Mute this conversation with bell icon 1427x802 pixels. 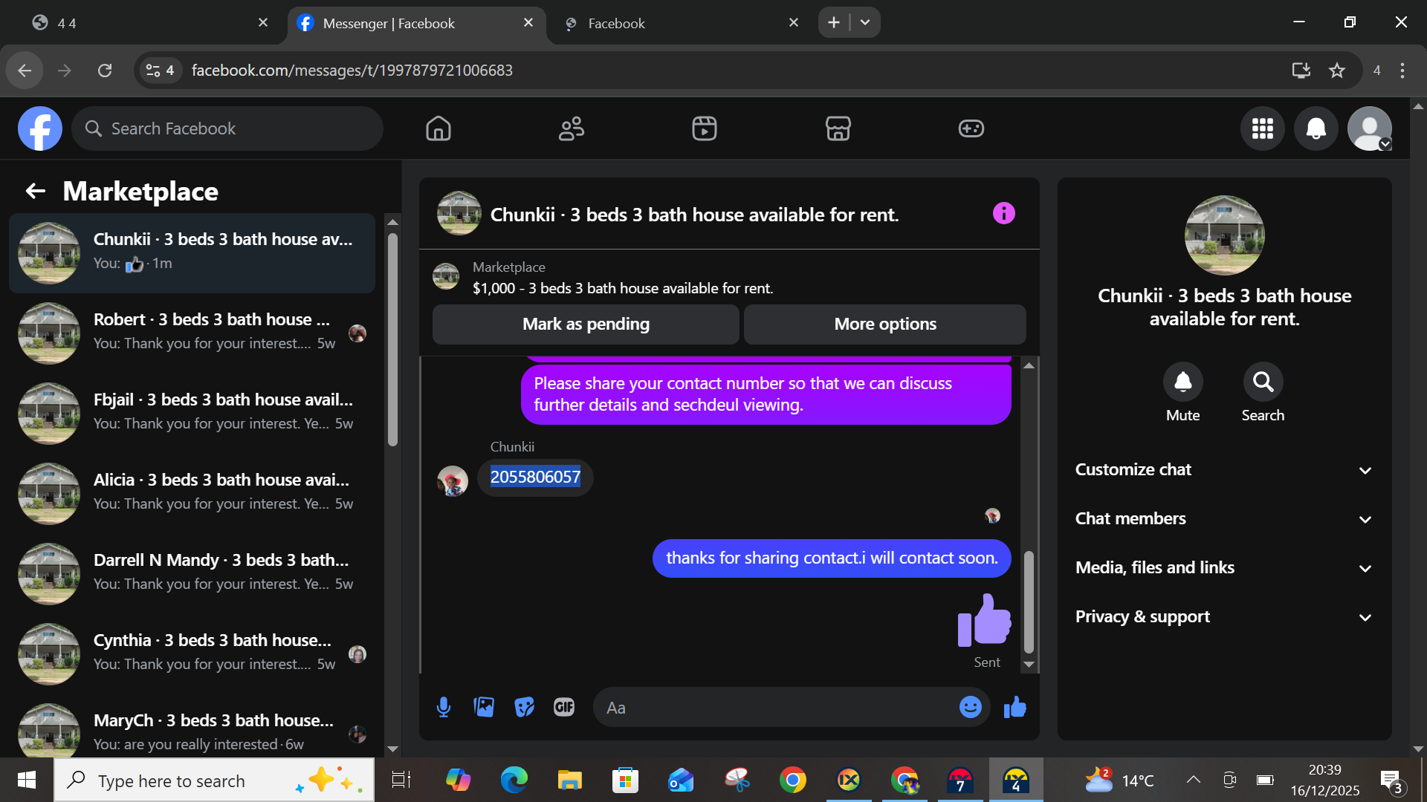coord(1183,382)
